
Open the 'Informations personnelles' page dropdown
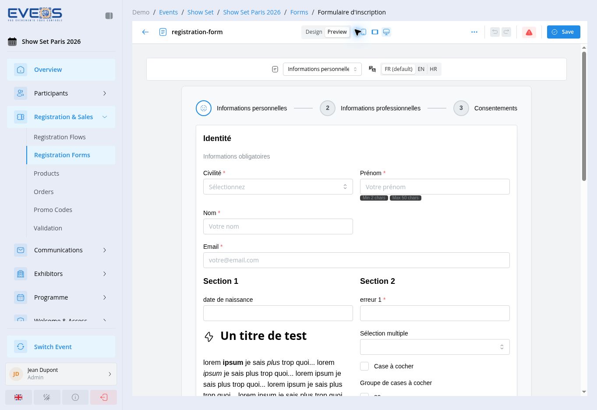(322, 69)
